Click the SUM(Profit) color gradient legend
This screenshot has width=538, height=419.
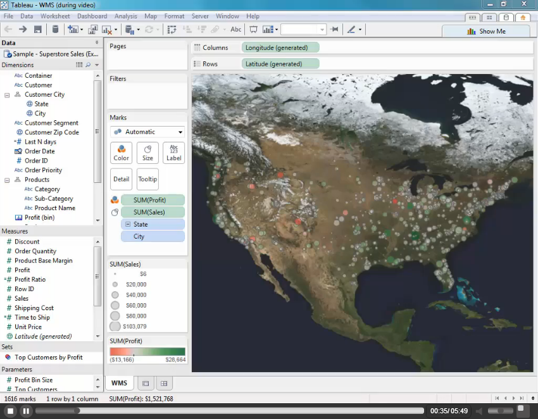click(147, 352)
